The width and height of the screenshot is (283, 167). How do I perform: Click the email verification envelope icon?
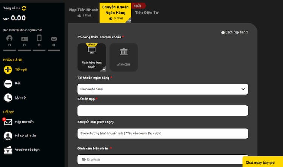[54, 39]
